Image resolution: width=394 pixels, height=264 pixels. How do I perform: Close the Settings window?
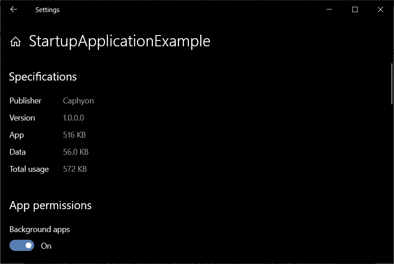[x=381, y=9]
